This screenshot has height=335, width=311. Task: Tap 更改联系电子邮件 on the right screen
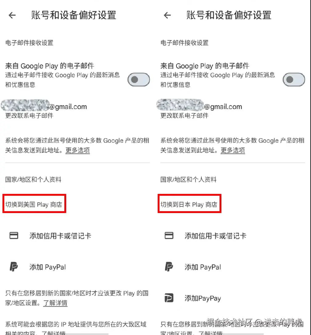(x=184, y=115)
